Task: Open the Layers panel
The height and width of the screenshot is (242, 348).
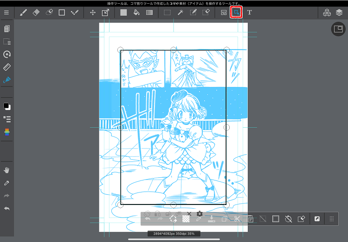Action: [339, 12]
